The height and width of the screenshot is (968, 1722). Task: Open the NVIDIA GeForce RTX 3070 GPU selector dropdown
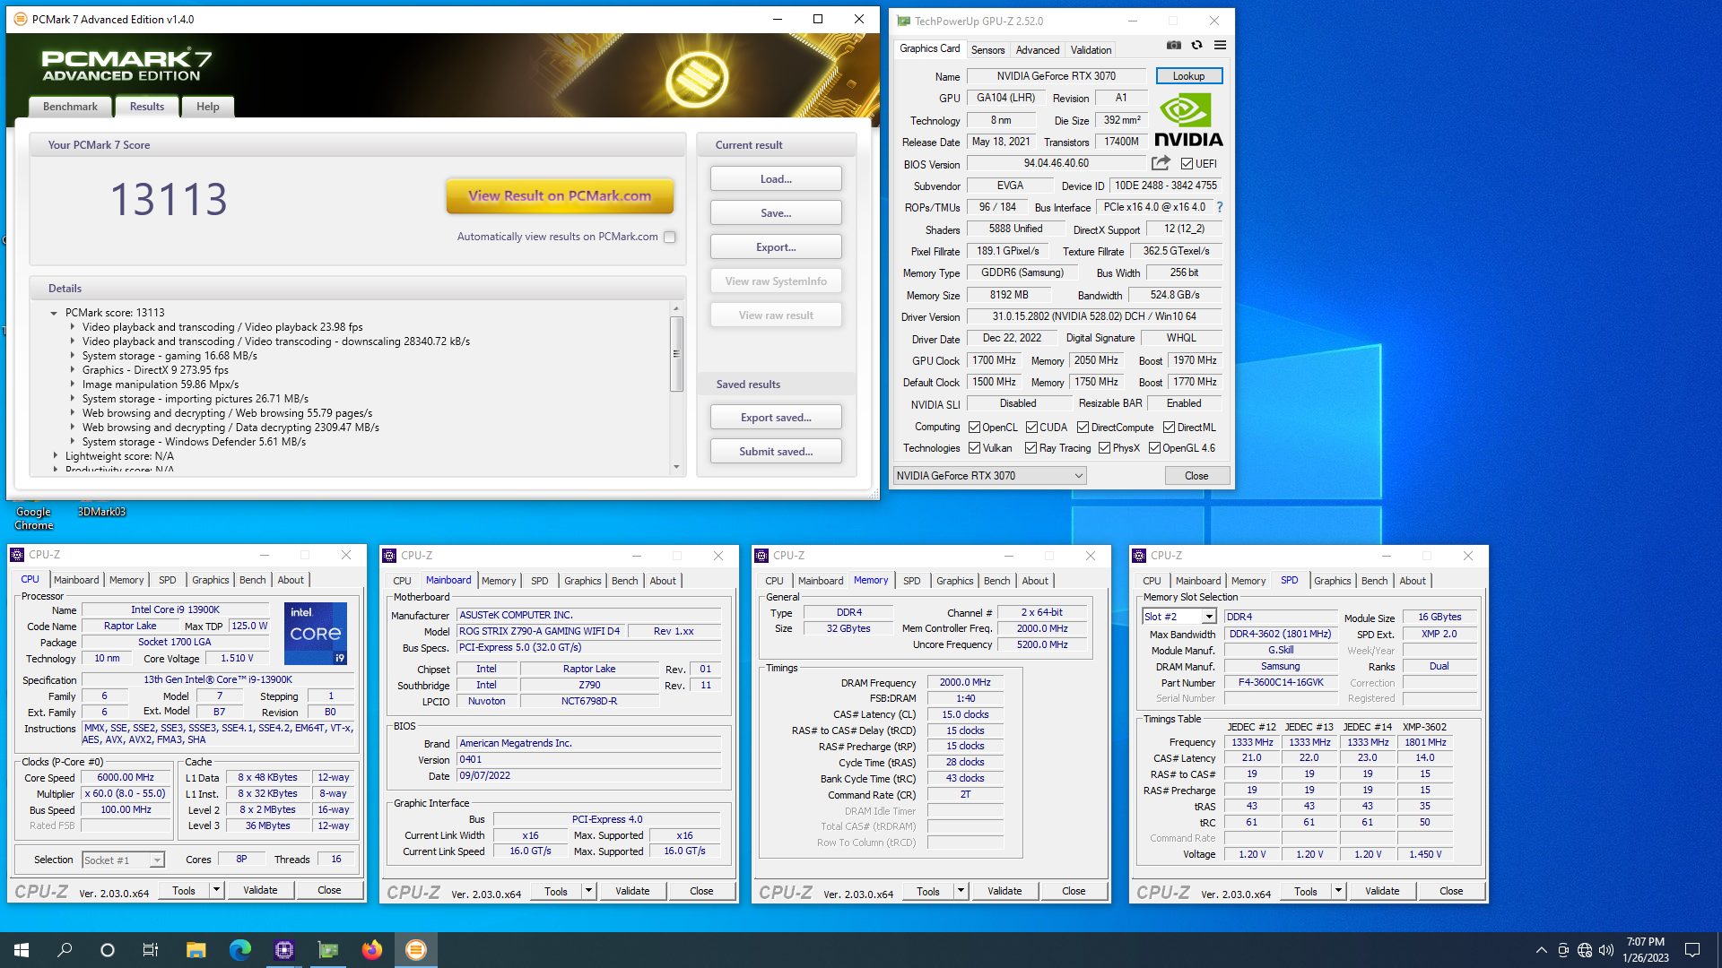(x=989, y=476)
